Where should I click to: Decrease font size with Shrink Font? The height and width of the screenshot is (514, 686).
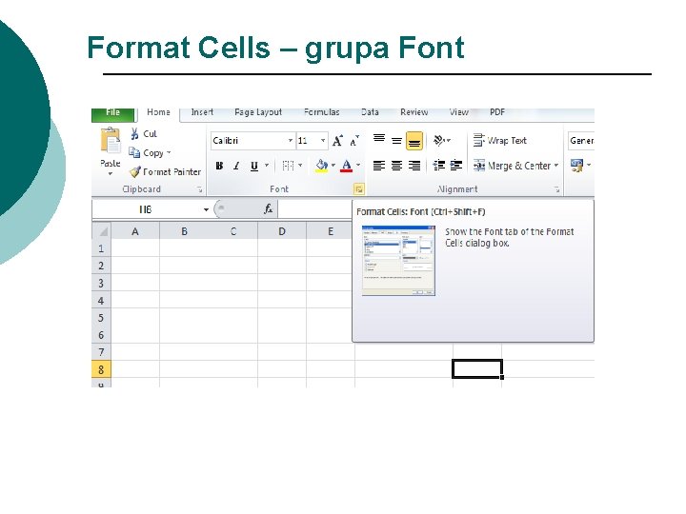pyautogui.click(x=353, y=141)
